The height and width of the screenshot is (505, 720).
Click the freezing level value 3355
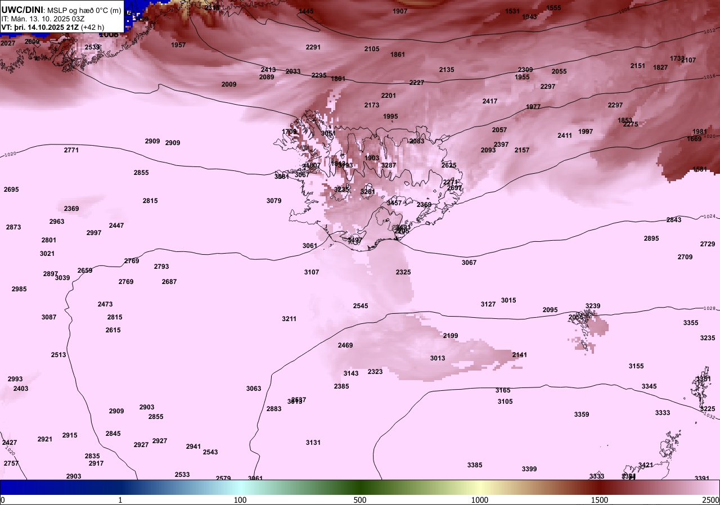tap(691, 323)
